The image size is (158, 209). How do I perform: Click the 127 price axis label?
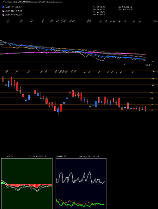[x=152, y=61]
